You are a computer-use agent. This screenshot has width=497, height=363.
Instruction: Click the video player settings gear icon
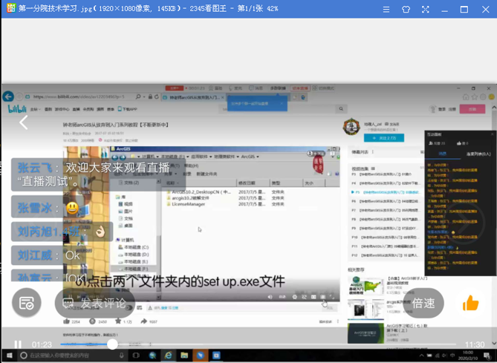pyautogui.click(x=294, y=297)
